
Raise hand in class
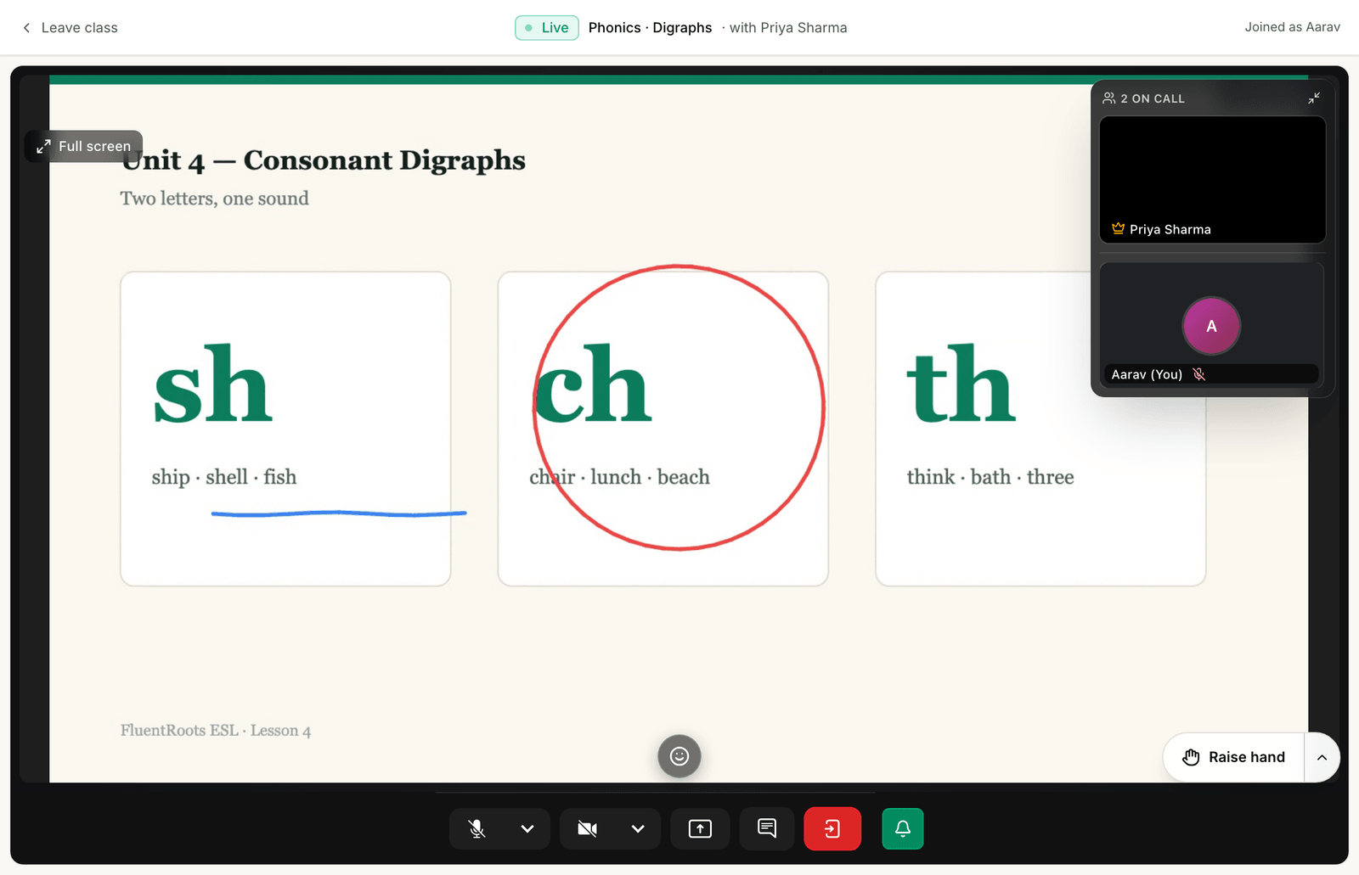click(x=1234, y=757)
